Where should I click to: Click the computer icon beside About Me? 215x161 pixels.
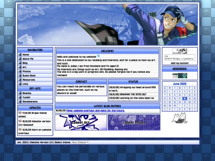[x=20, y=59]
